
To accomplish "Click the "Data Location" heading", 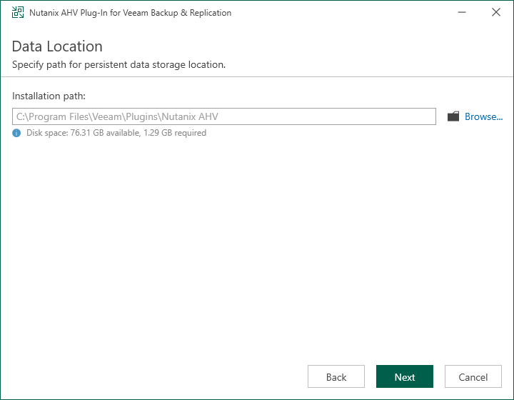I will [57, 46].
